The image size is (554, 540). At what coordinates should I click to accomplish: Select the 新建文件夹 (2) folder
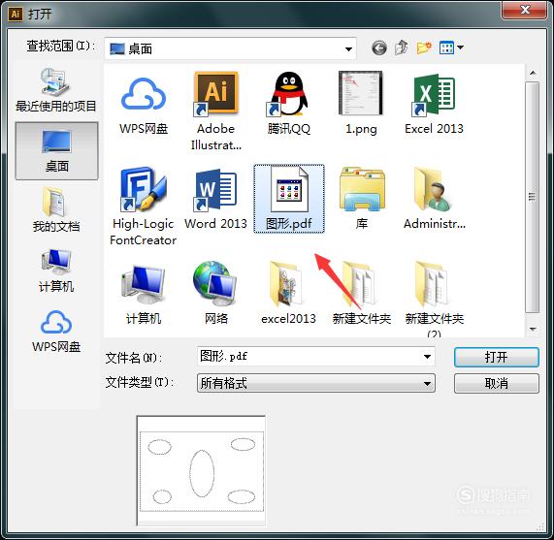pyautogui.click(x=435, y=299)
